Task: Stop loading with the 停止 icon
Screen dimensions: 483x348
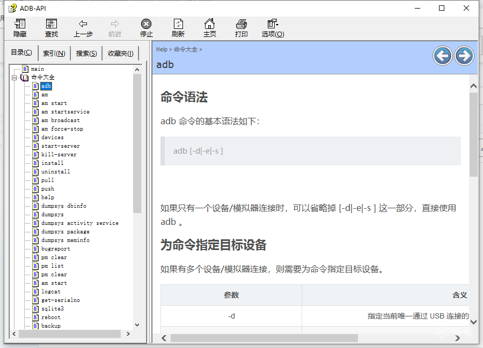Action: 147,28
